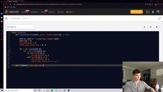
Task: Open the playground terminal icon
Action: click(147, 12)
